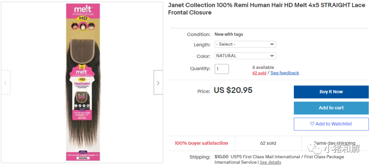Click the 62 sold stat cell
This screenshot has height=165, width=372.
(268, 143)
